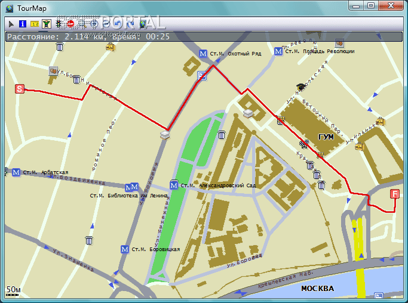
Task: Click the shopping cart icon at ГУМ's south corner
Action: (320, 156)
